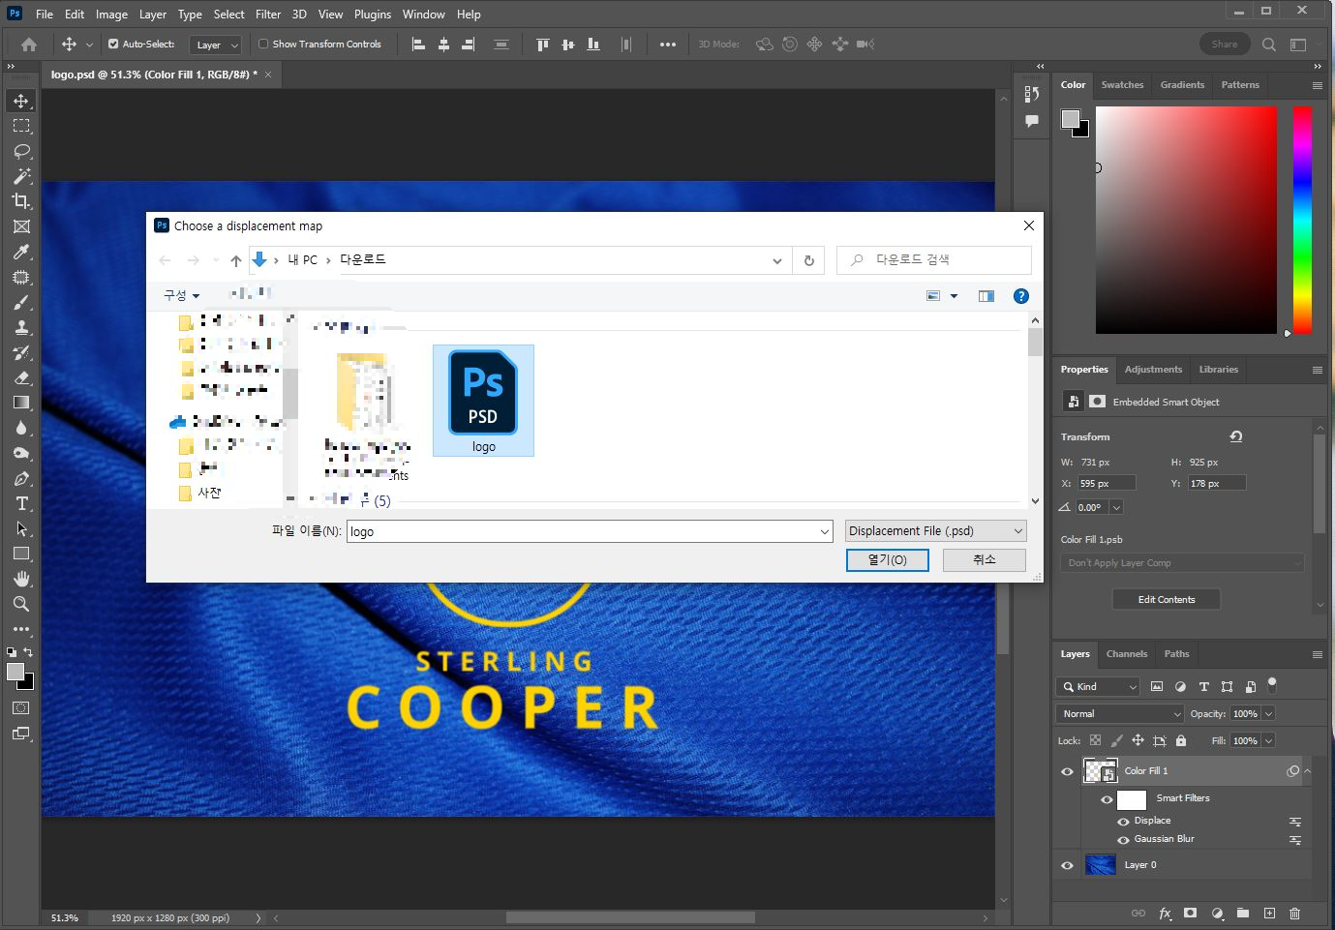This screenshot has width=1335, height=930.
Task: Create new group folder icon in Layers
Action: pyautogui.click(x=1243, y=913)
